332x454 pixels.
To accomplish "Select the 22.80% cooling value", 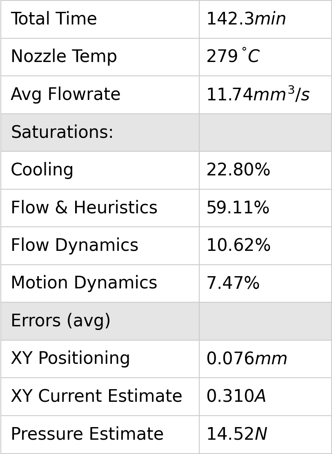I will click(238, 170).
